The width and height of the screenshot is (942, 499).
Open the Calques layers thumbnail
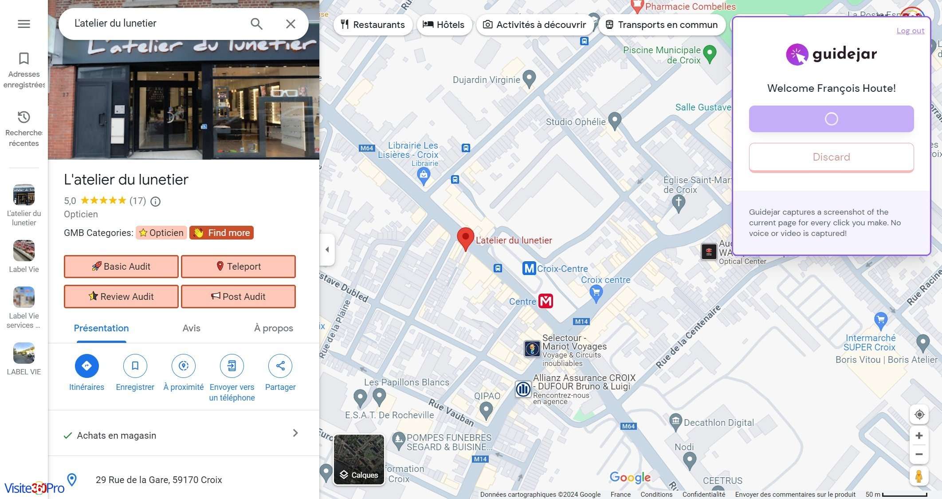(x=359, y=460)
